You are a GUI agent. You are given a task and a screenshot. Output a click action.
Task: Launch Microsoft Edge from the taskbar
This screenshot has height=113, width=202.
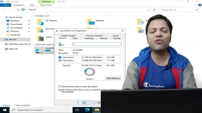tap(87, 110)
